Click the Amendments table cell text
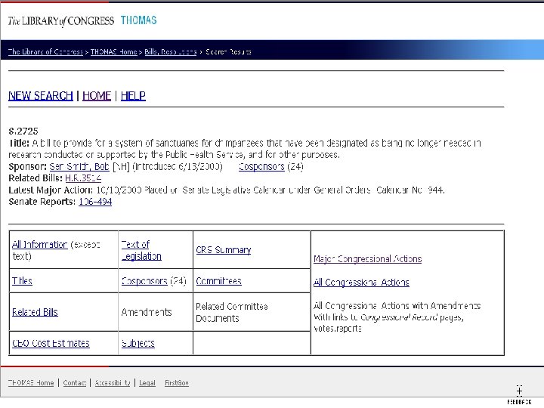 tap(147, 312)
